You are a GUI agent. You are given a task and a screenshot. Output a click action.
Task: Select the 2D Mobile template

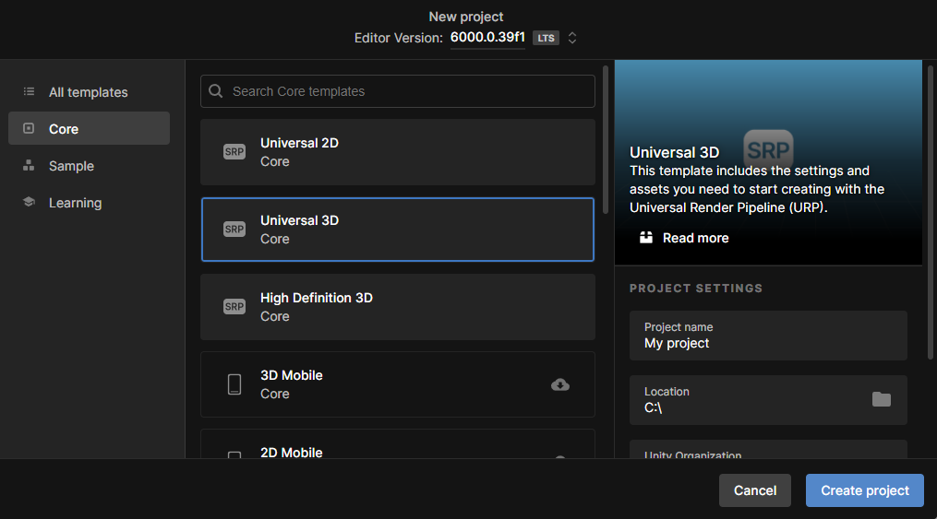coord(397,444)
